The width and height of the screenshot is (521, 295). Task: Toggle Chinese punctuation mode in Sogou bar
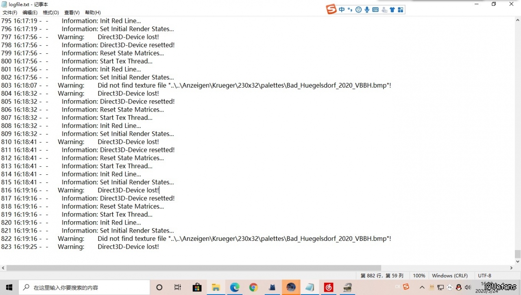(x=350, y=10)
